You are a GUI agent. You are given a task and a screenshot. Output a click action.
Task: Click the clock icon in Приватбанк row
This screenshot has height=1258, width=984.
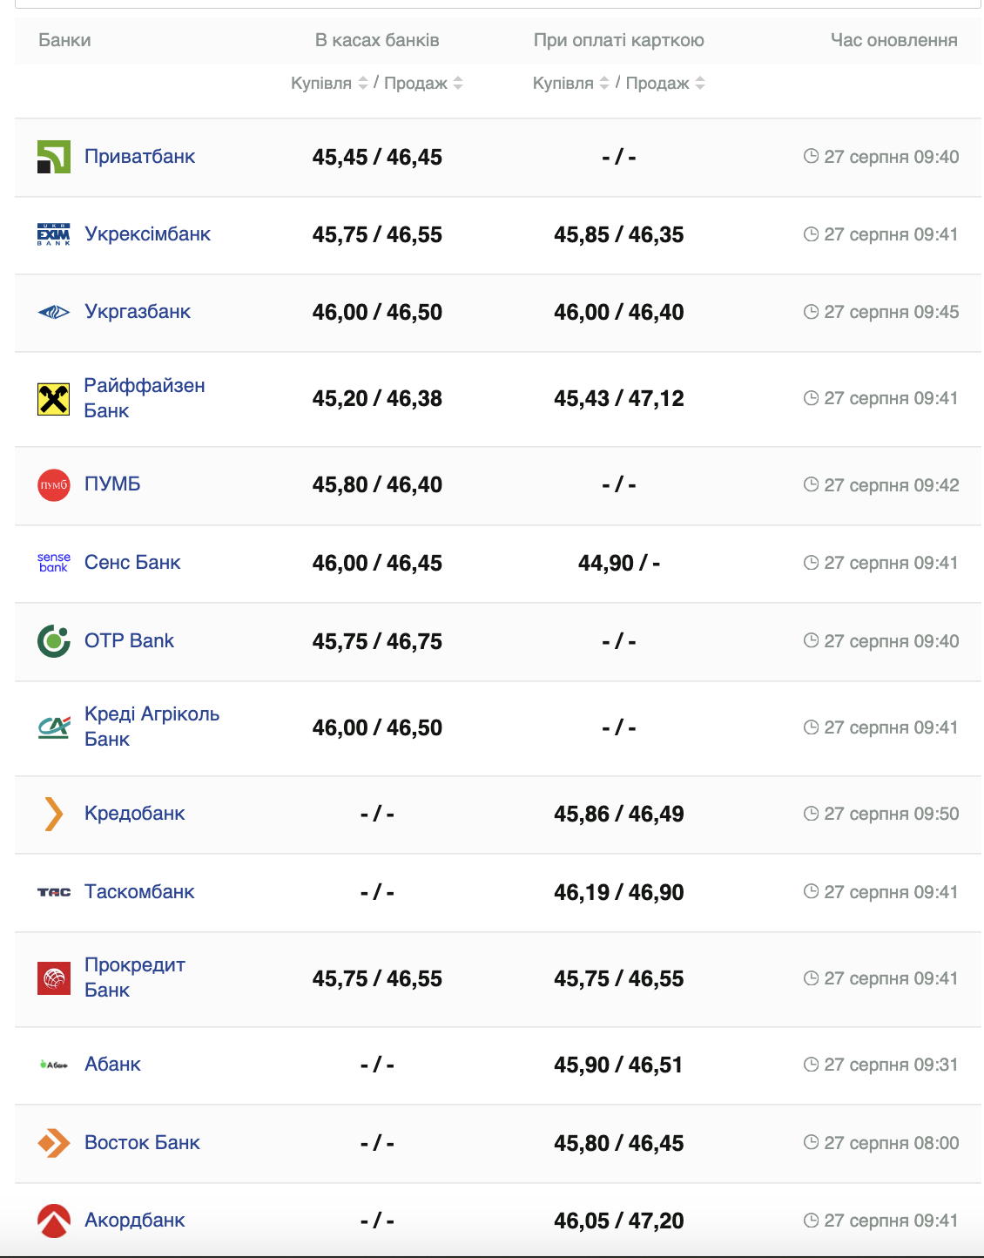tap(811, 156)
